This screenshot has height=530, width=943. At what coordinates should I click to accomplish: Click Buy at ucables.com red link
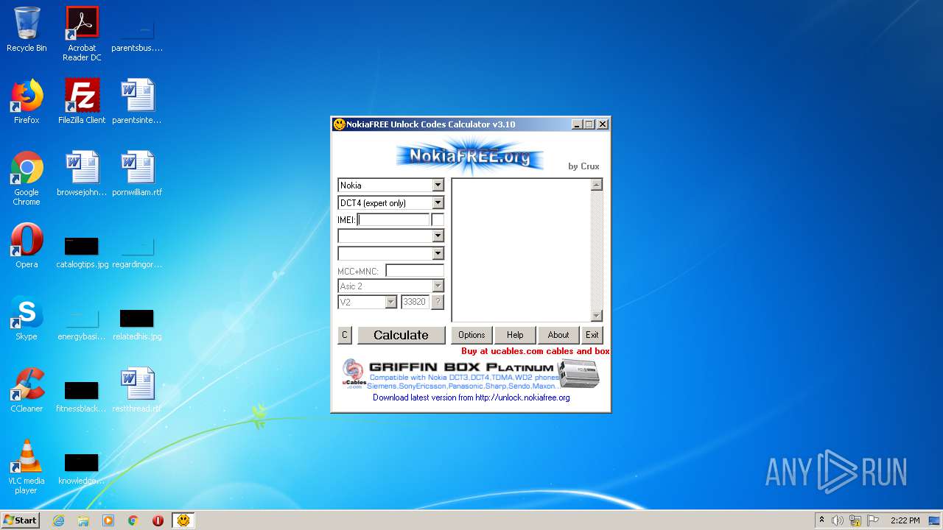(536, 351)
